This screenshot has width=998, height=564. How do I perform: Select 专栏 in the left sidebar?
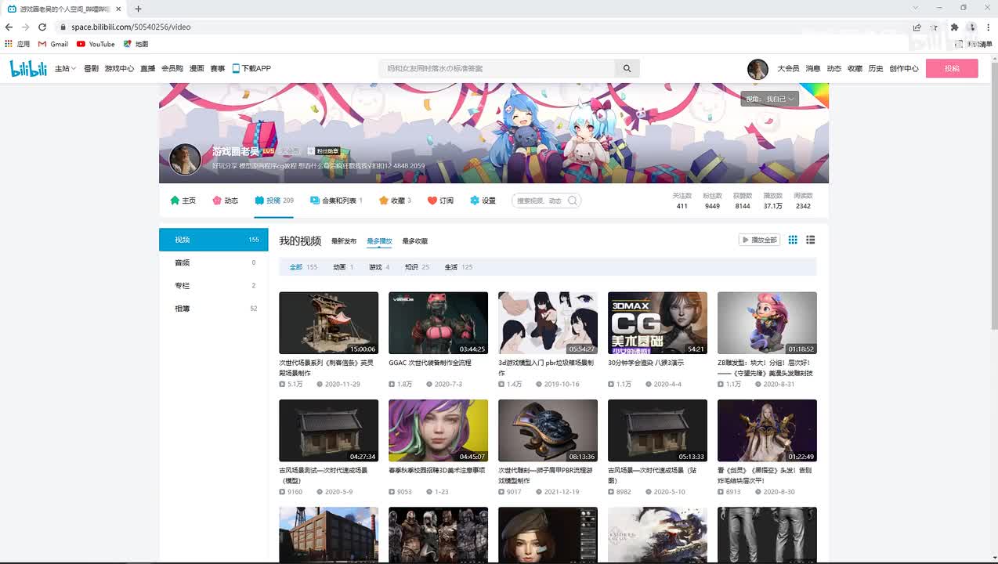coord(214,285)
